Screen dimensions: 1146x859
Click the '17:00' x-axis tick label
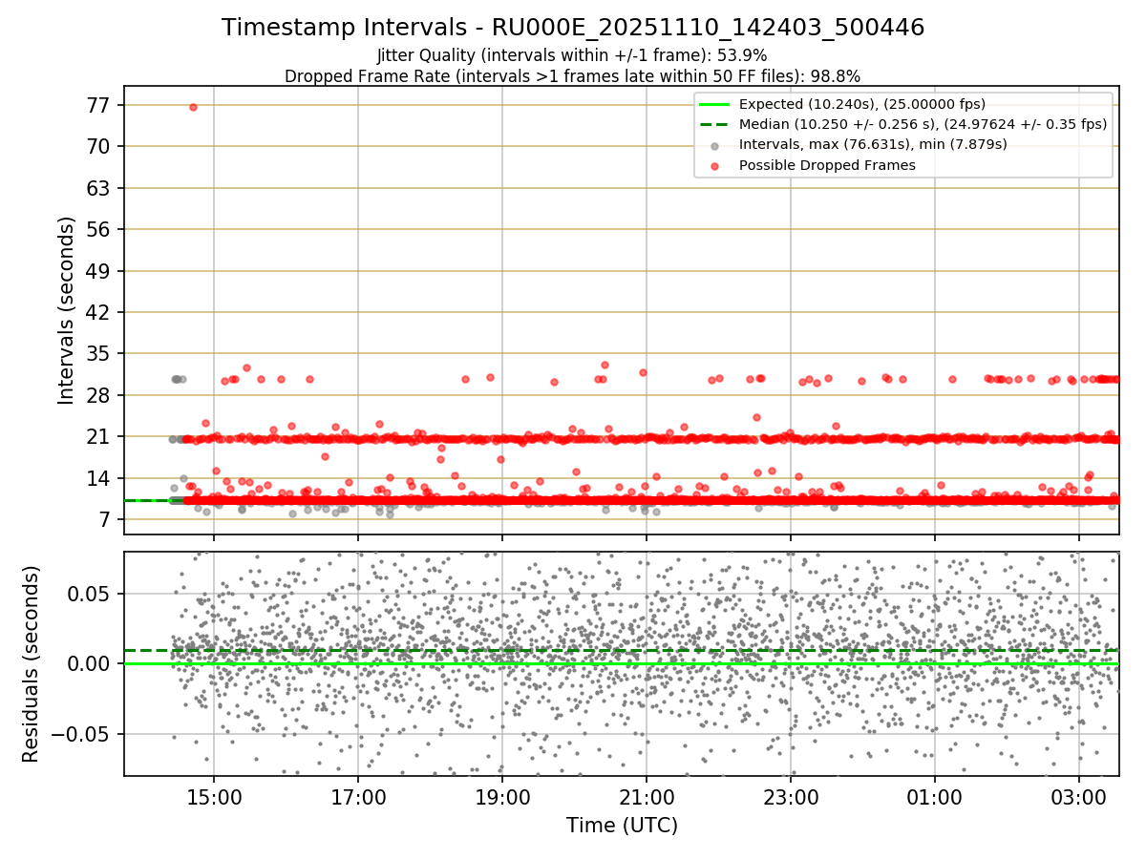coord(357,796)
